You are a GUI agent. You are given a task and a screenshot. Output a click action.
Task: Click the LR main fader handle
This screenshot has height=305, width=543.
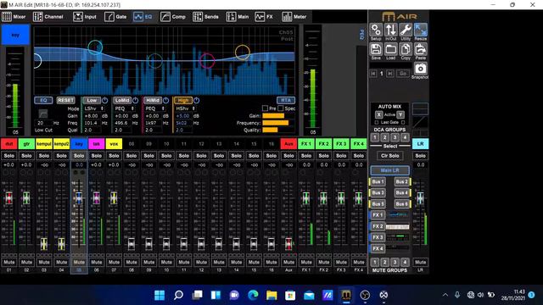point(420,197)
